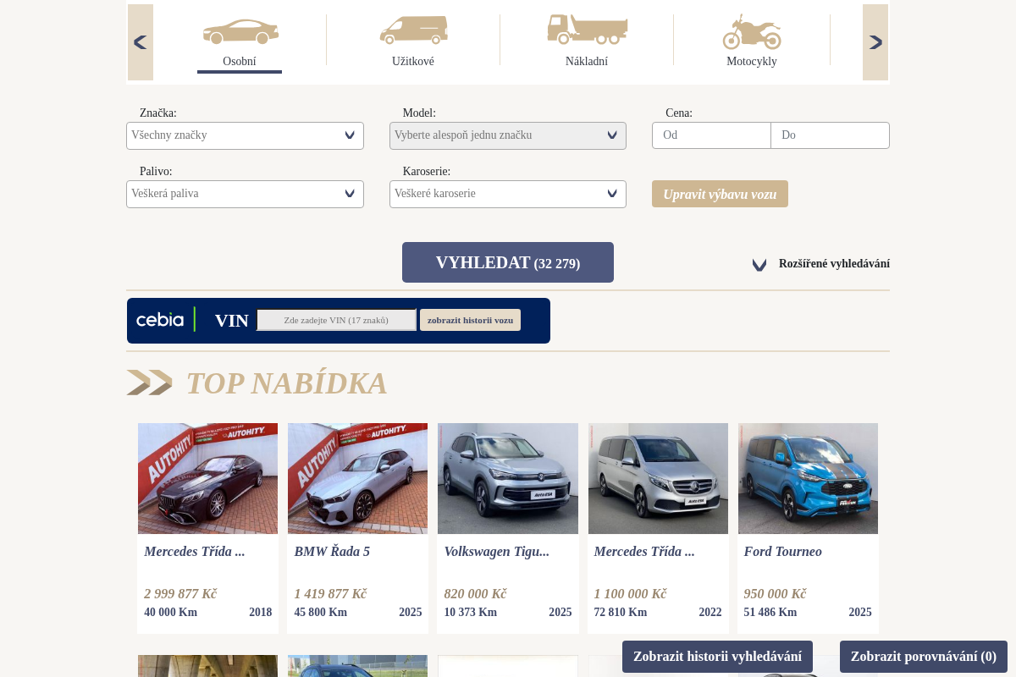
Task: Open Zobrazit porovnávání (0)
Action: [924, 657]
